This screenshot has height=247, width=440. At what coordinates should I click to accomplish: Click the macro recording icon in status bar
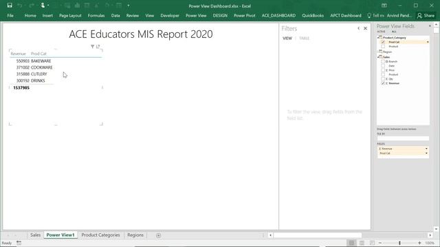click(19, 243)
